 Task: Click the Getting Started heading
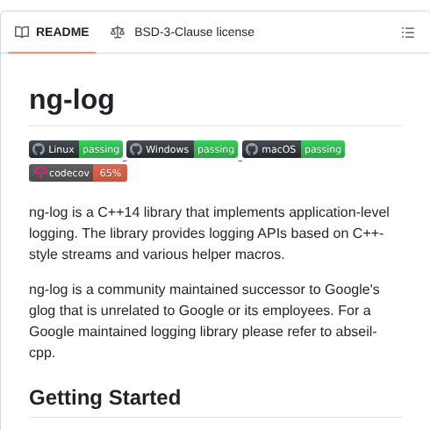pos(105,398)
